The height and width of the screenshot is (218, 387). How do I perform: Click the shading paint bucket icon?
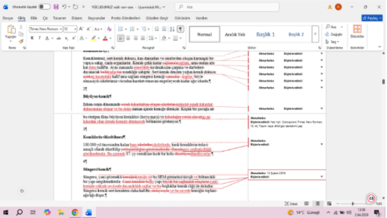pos(164,38)
